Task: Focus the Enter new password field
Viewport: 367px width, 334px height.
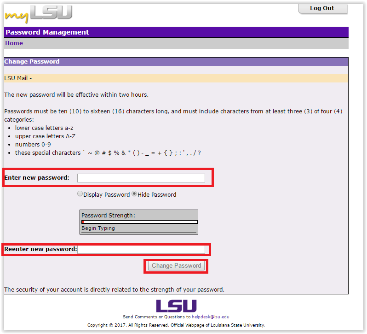Action: pyautogui.click(x=141, y=178)
